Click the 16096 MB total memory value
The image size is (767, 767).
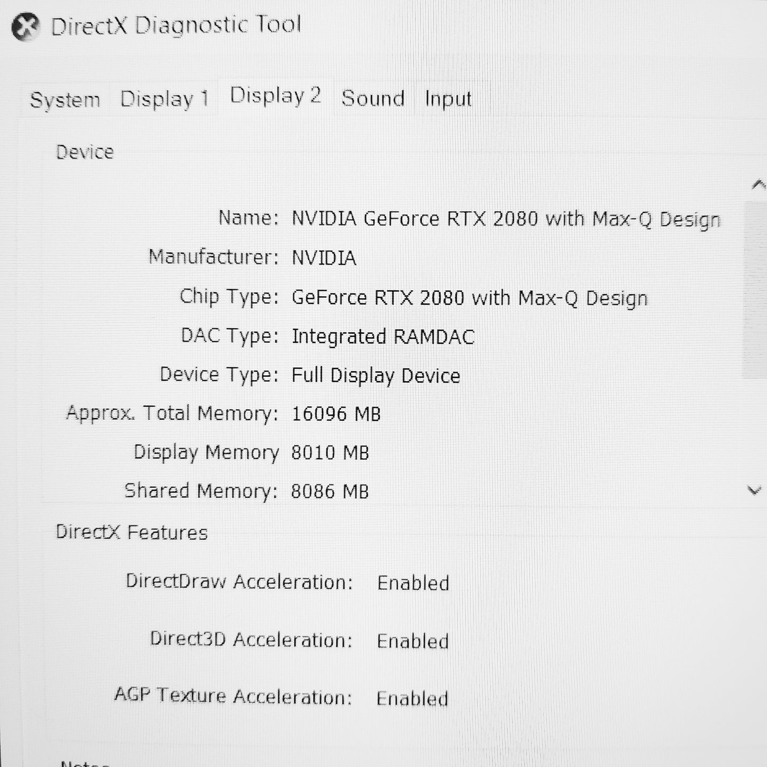[336, 414]
